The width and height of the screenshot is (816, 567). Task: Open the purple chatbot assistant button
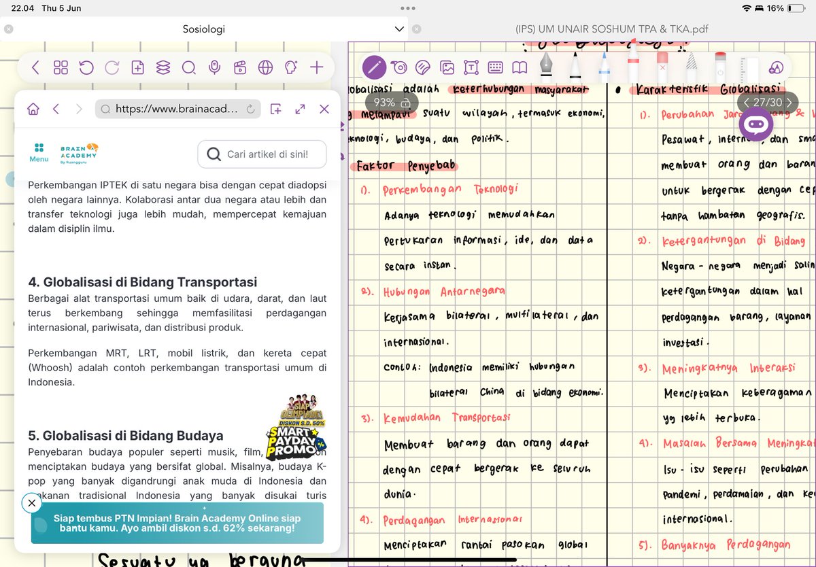(x=756, y=124)
